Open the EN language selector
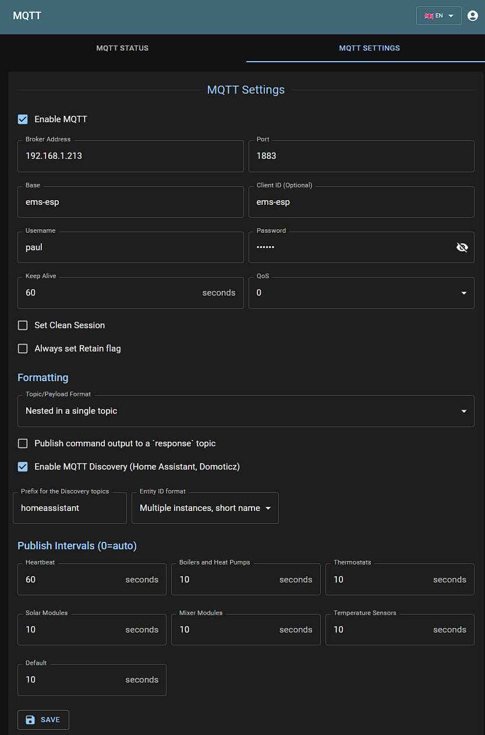The height and width of the screenshot is (735, 485). click(x=439, y=16)
